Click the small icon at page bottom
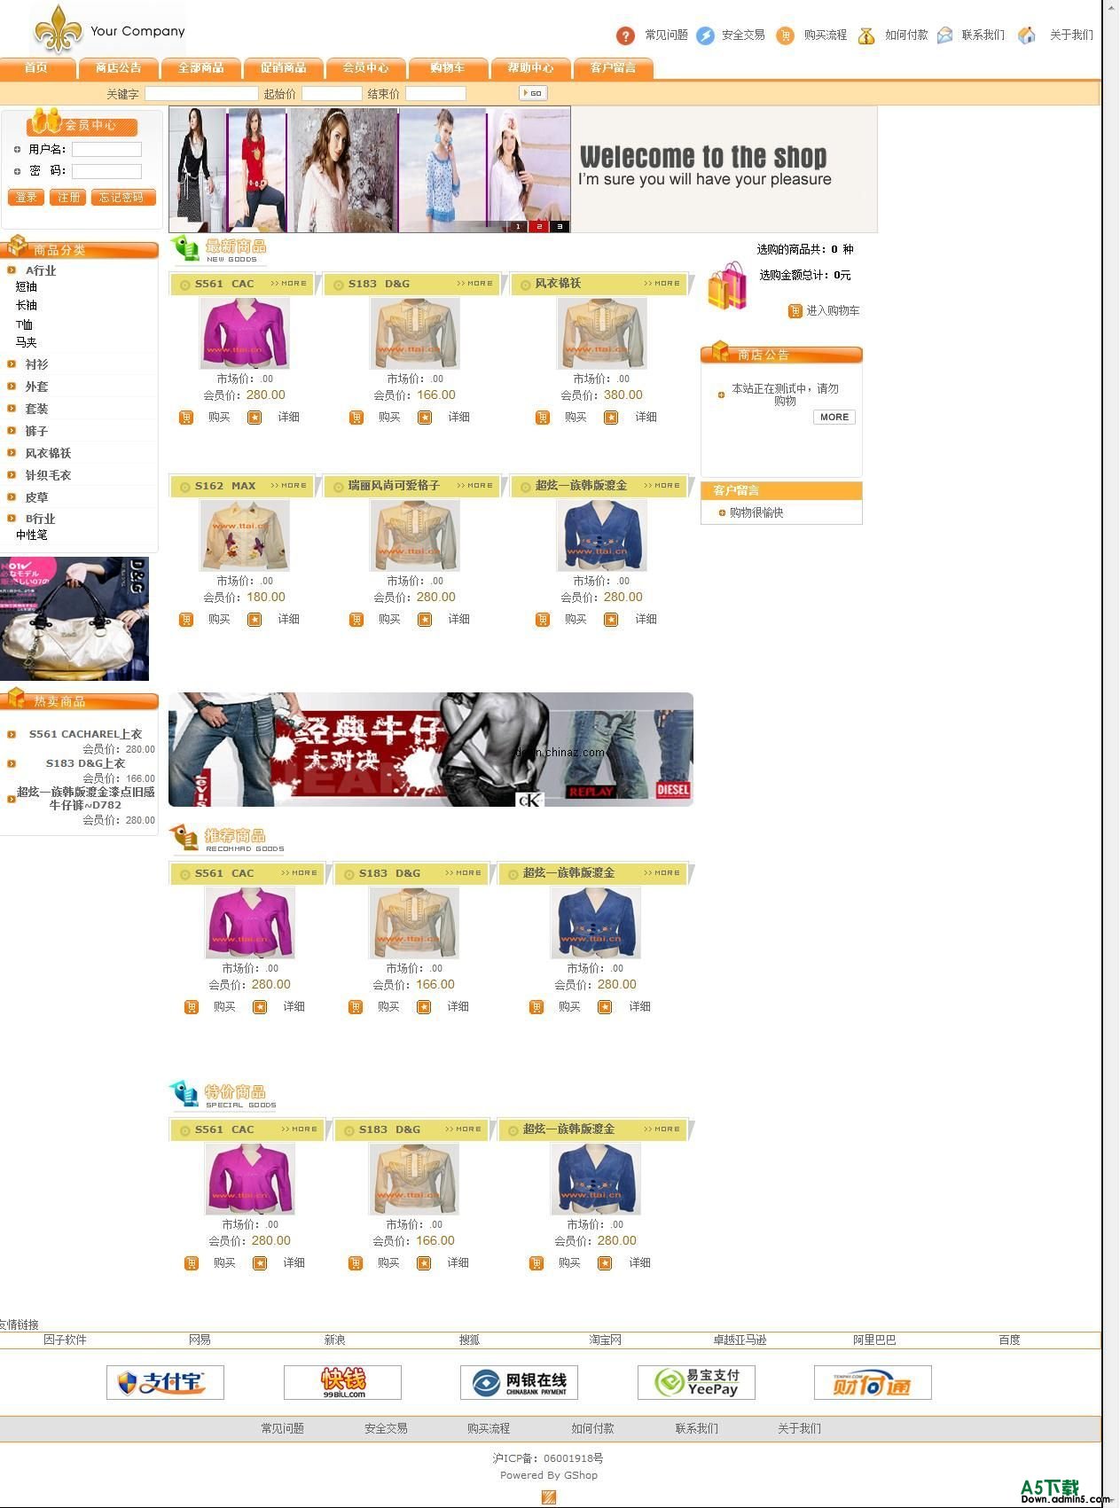The height and width of the screenshot is (1508, 1120). pyautogui.click(x=549, y=1497)
